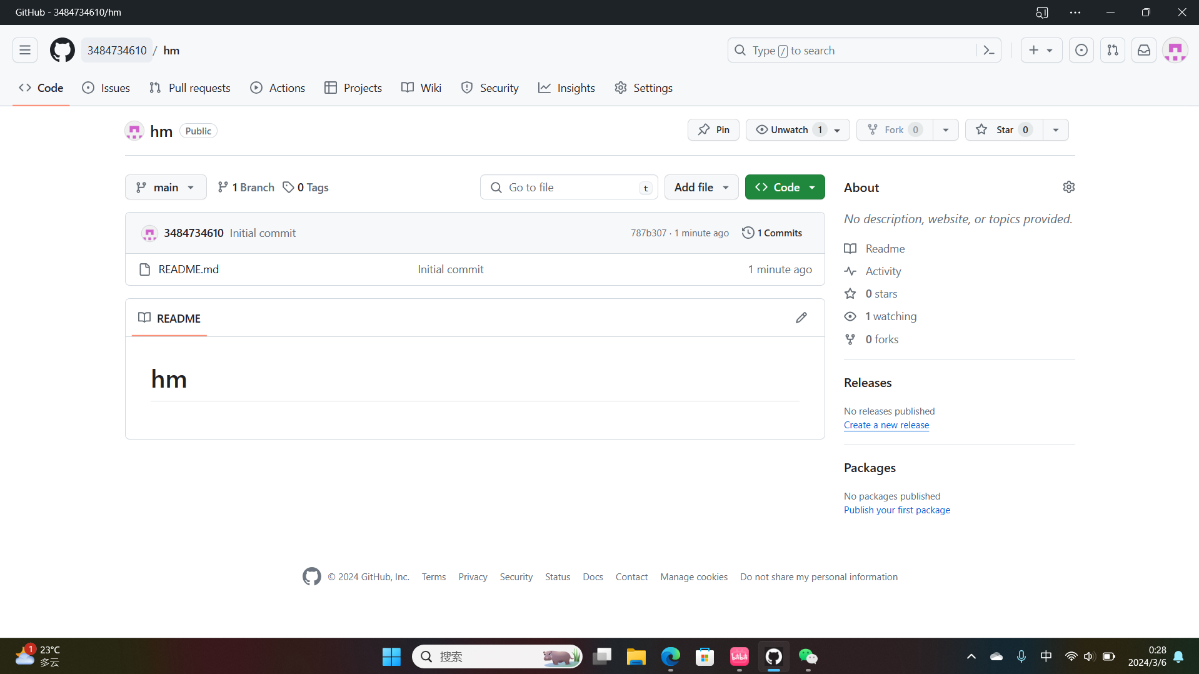Viewport: 1199px width, 674px height.
Task: Open the README.md file
Action: (x=189, y=269)
